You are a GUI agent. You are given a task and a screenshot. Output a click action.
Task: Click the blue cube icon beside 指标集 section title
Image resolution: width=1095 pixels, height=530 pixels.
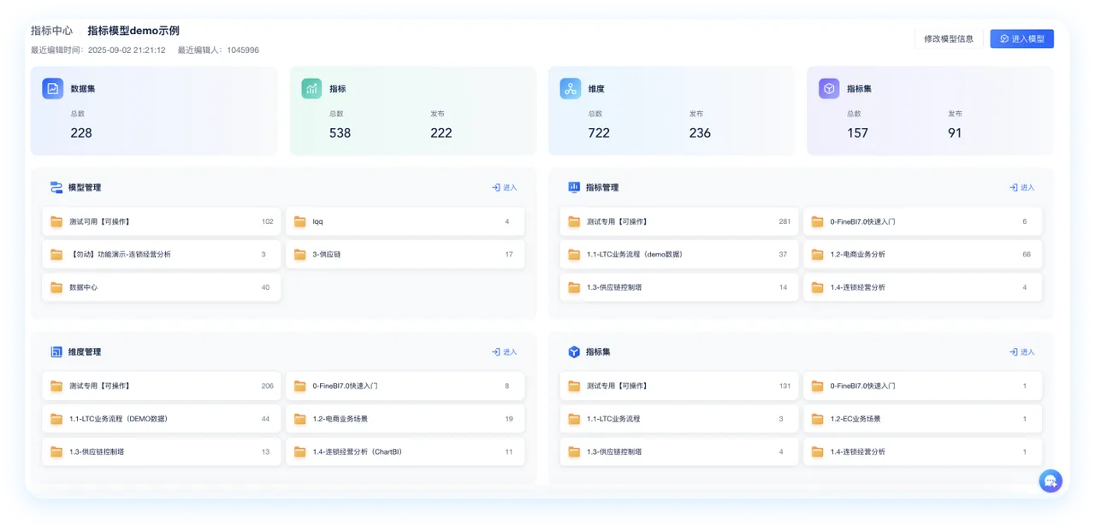pos(574,351)
